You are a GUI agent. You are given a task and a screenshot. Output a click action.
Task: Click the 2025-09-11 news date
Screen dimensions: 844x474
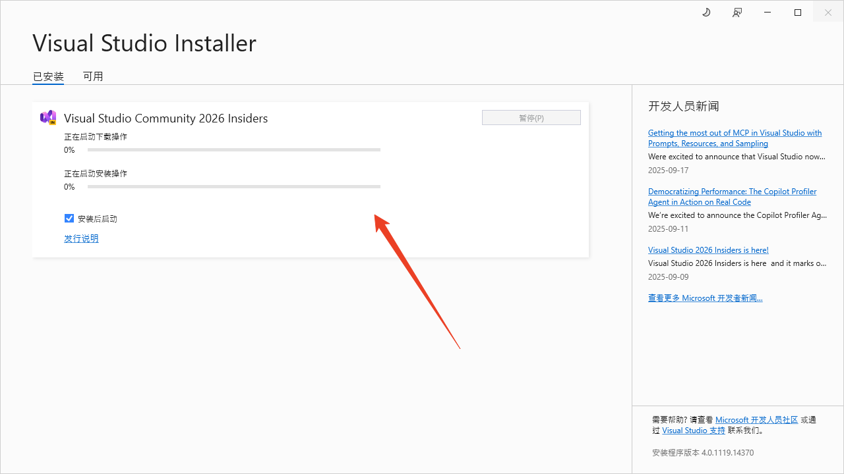(x=668, y=229)
